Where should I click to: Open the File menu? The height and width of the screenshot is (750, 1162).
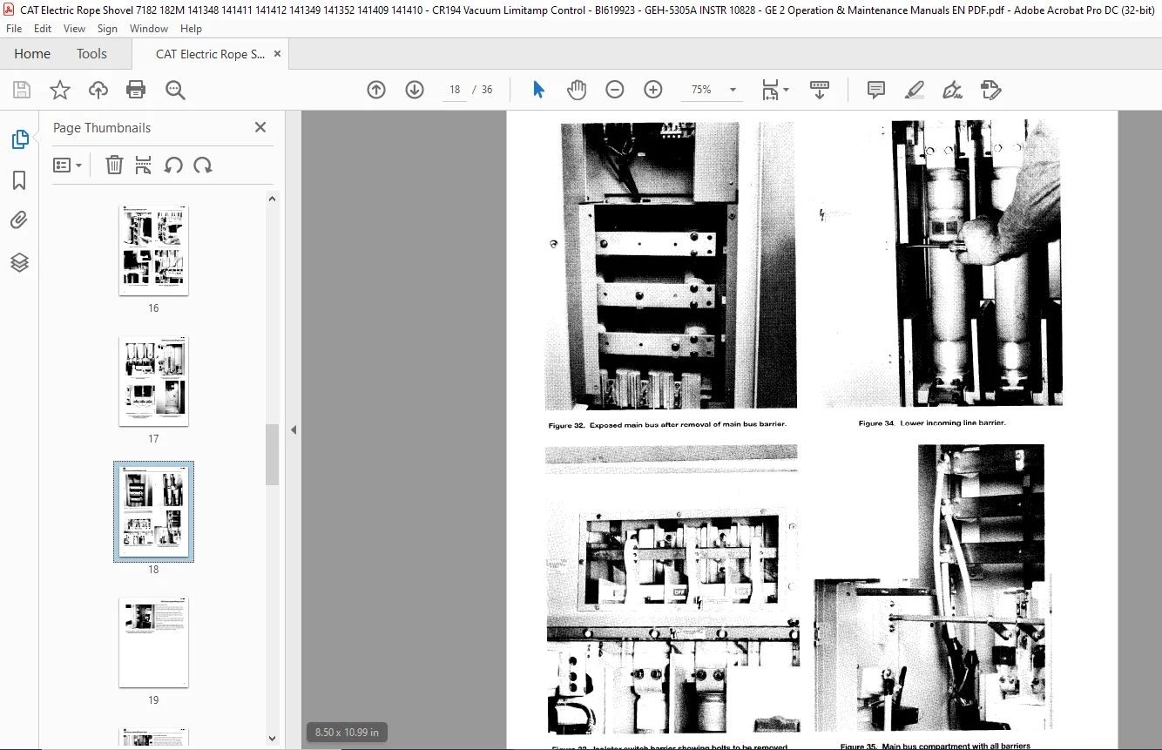coord(14,29)
